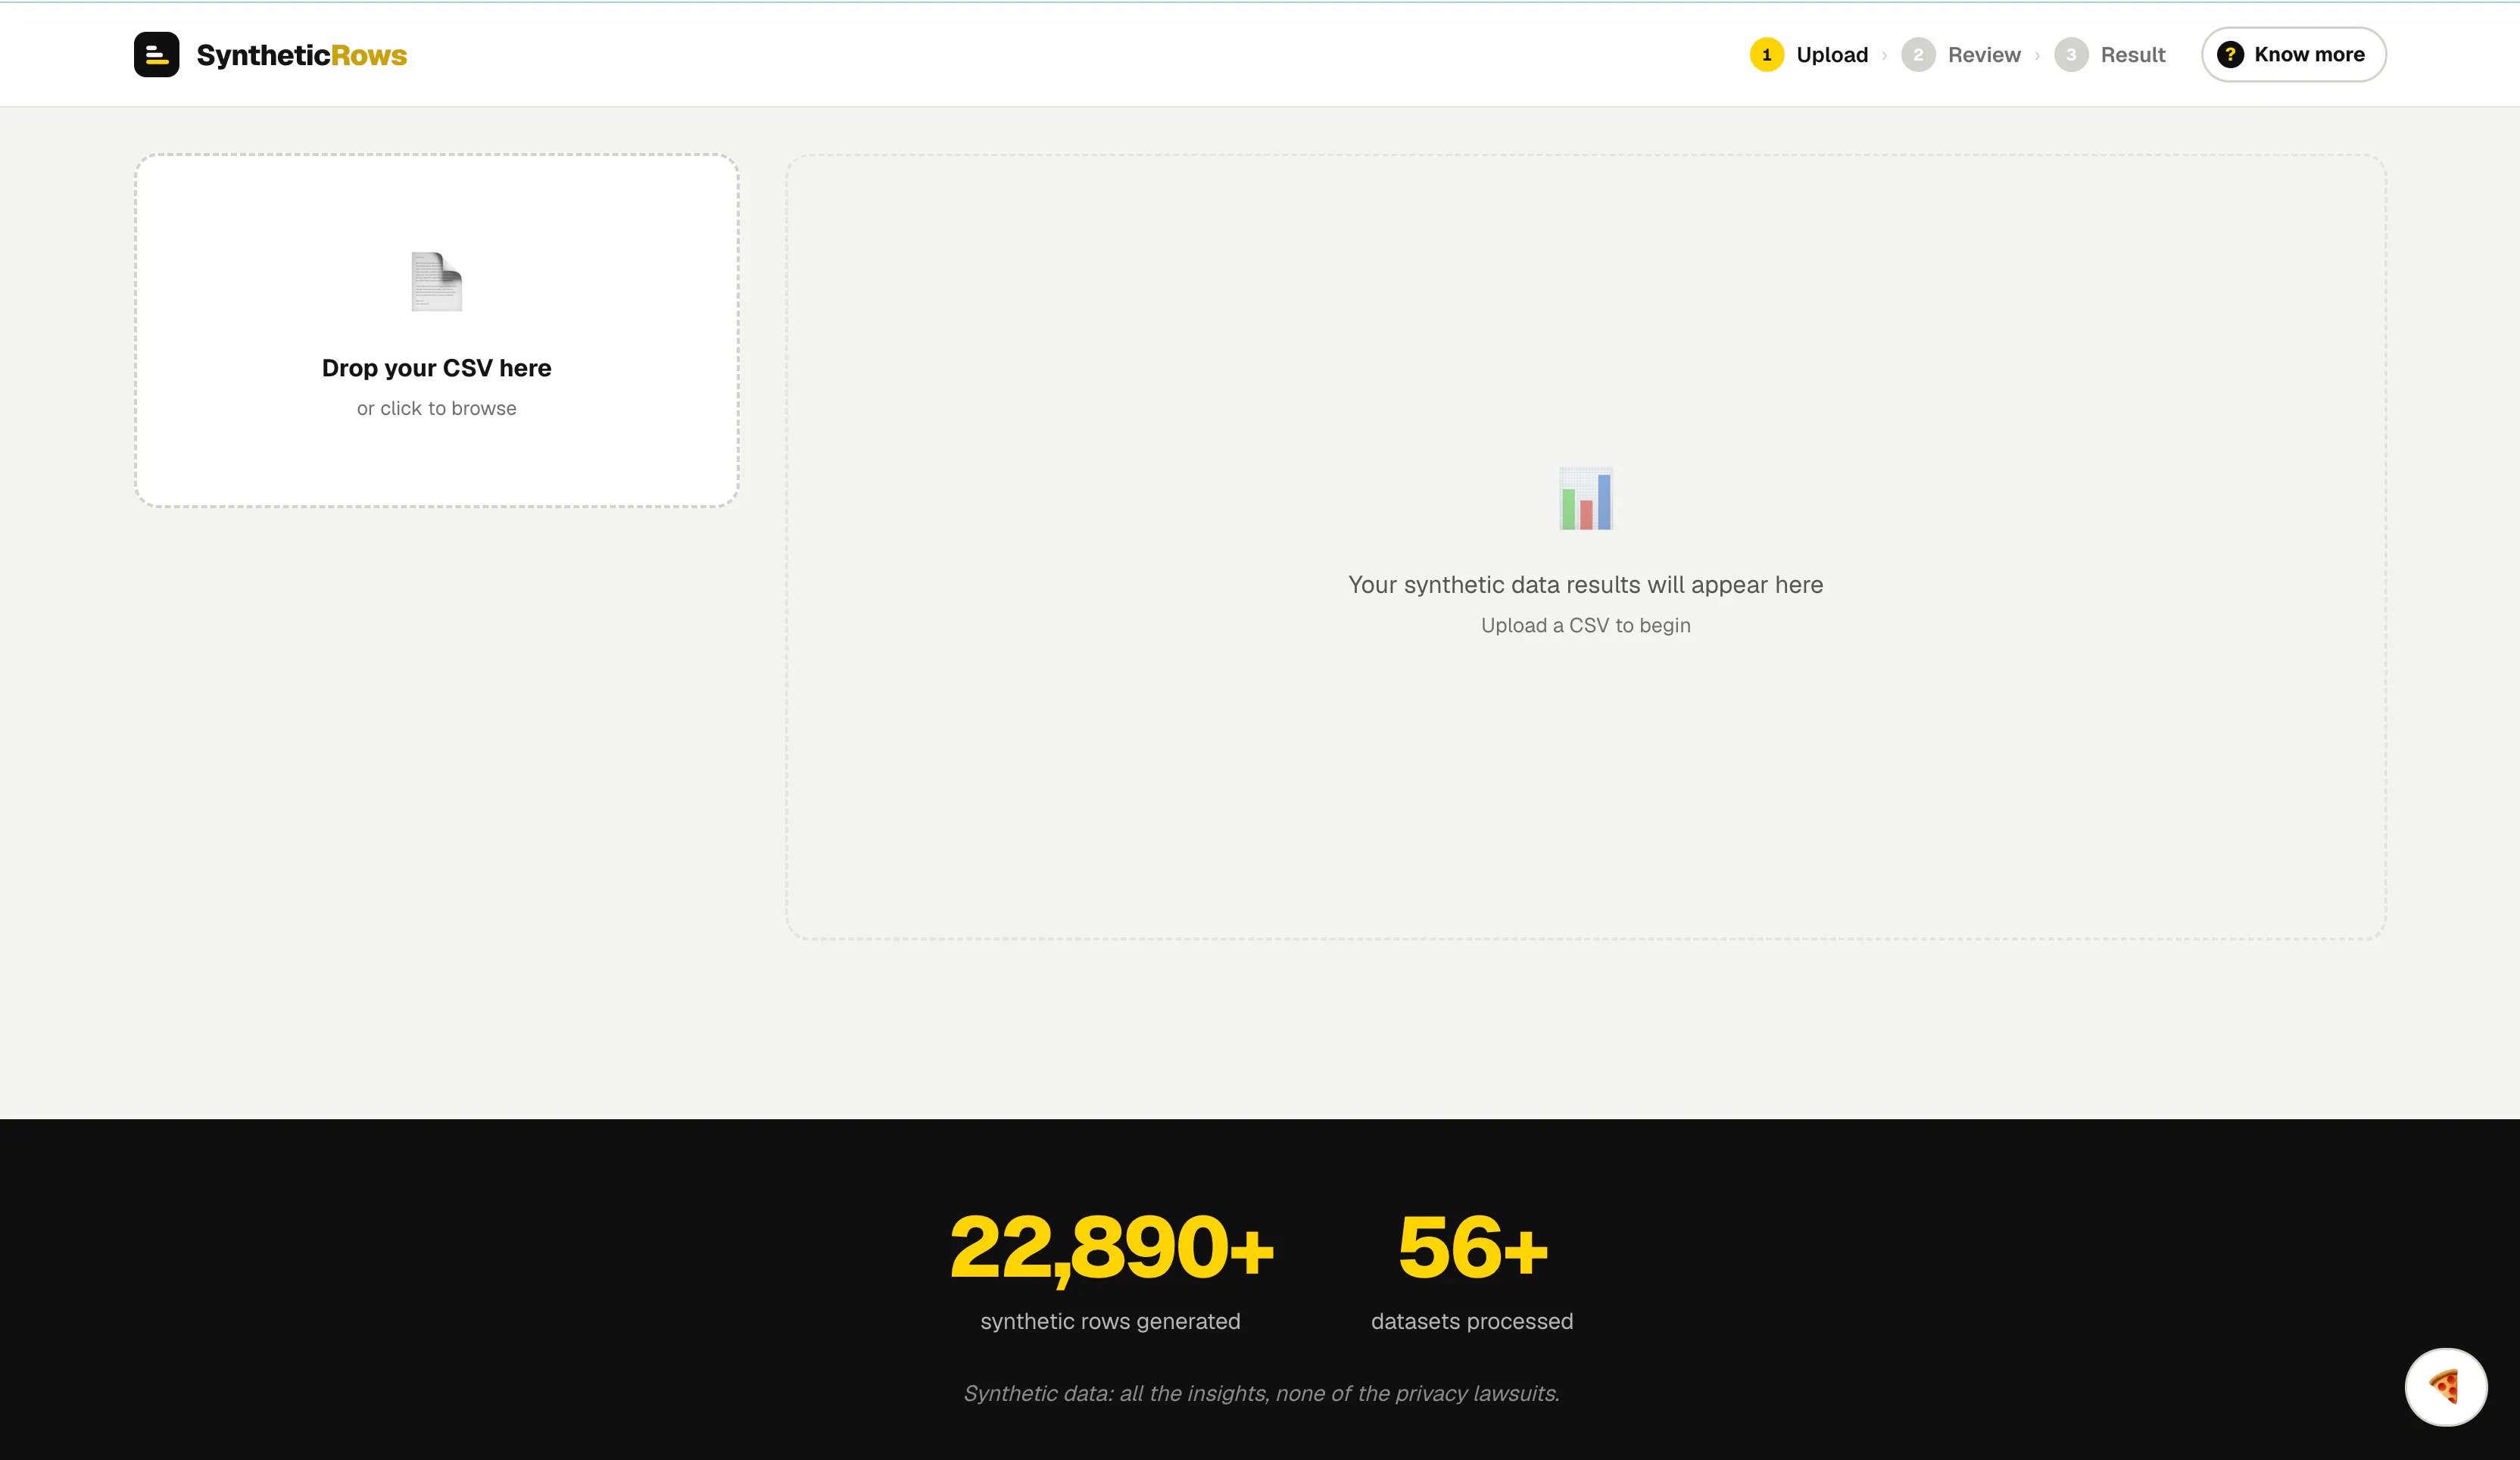Image resolution: width=2520 pixels, height=1460 pixels.
Task: Click the privacy lawsuits tagline text
Action: pyautogui.click(x=1261, y=1393)
